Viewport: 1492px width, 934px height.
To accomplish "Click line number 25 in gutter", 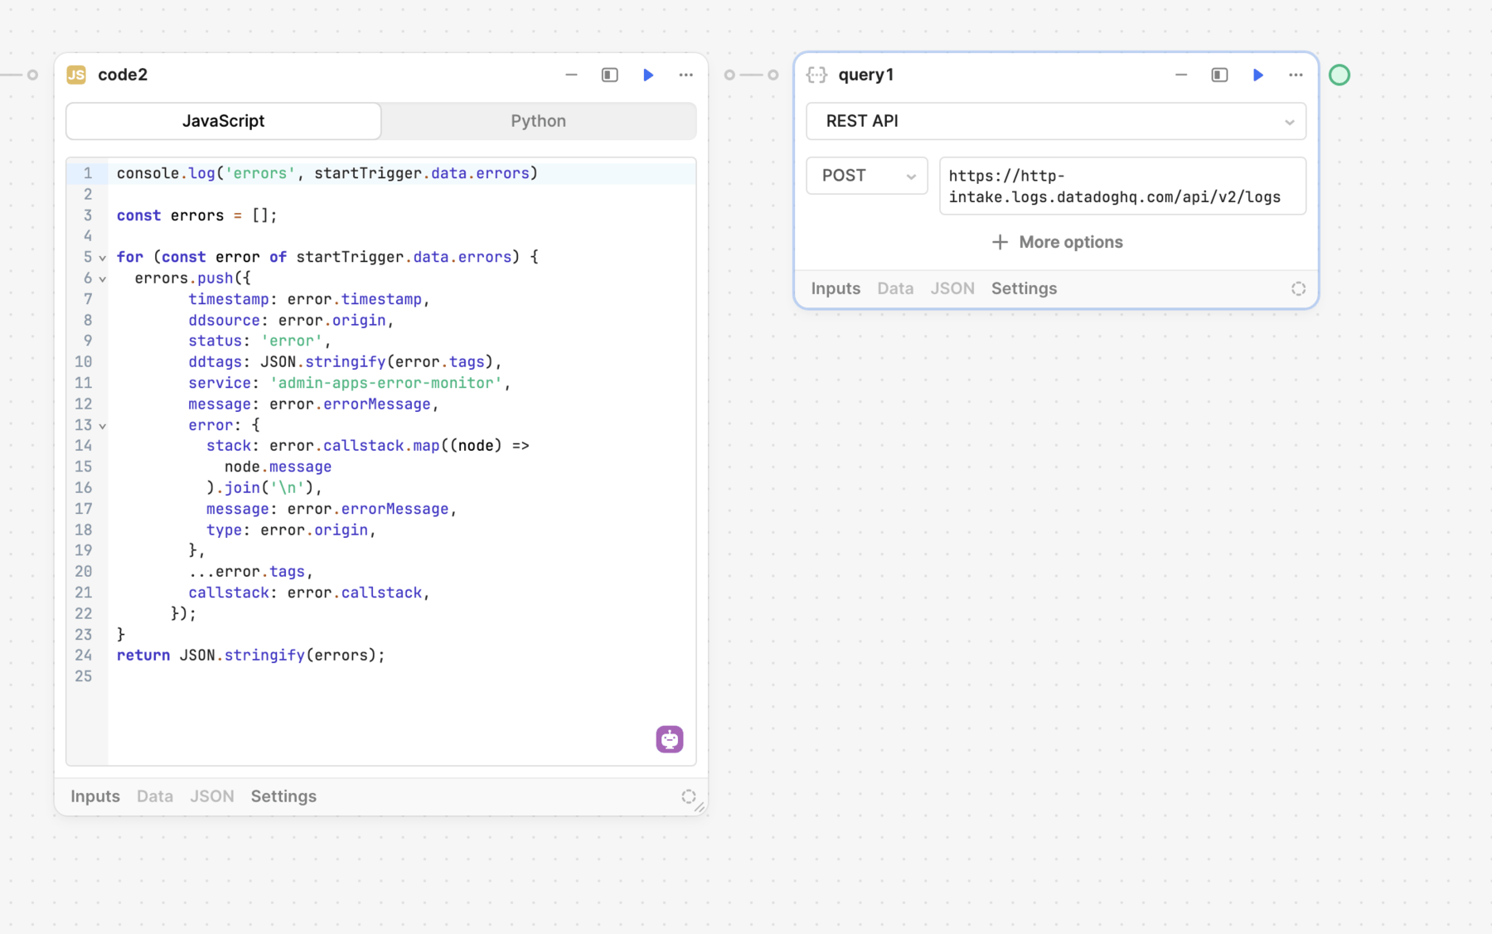I will coord(84,677).
